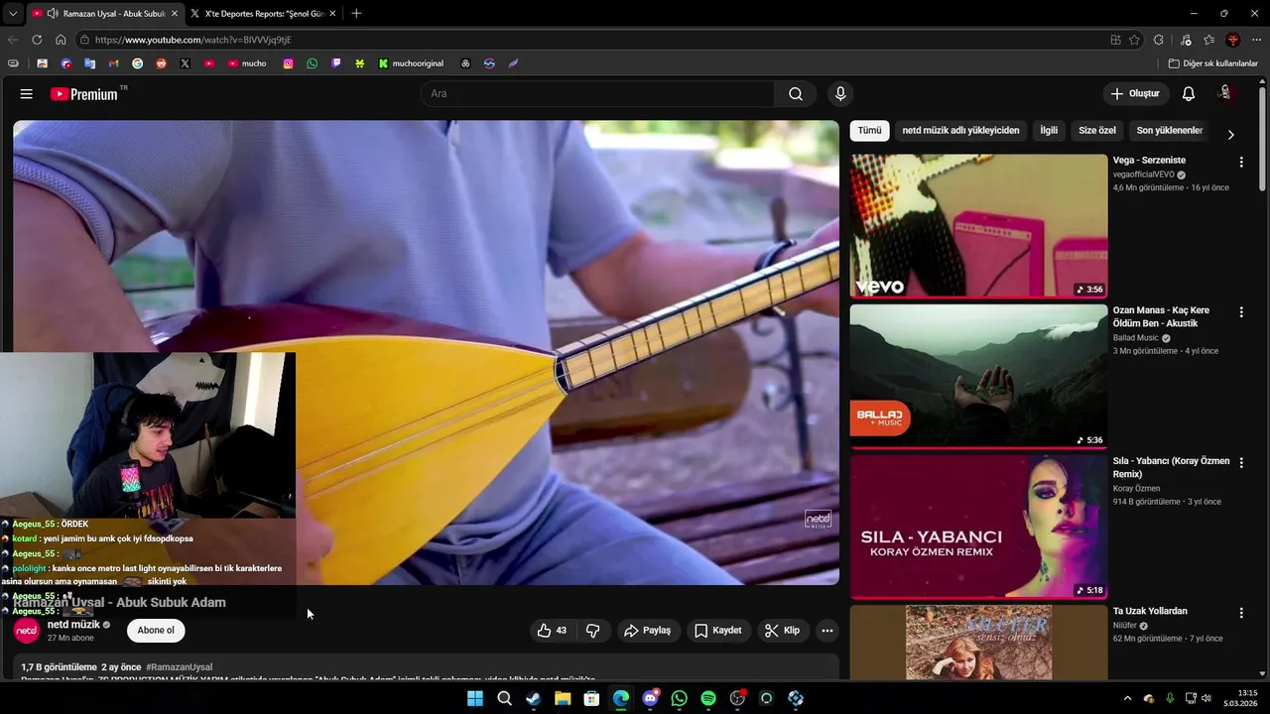Click the Oluştur create button
The height and width of the screenshot is (714, 1270).
point(1135,94)
